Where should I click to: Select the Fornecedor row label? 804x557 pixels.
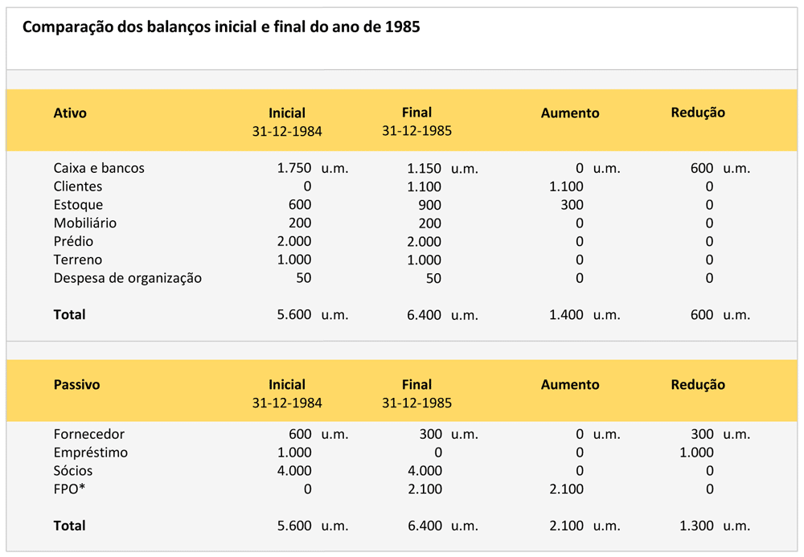89,435
